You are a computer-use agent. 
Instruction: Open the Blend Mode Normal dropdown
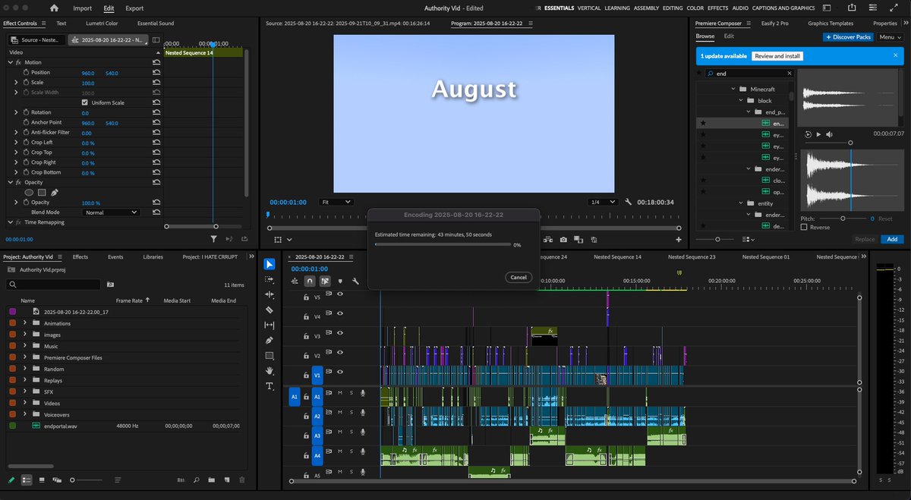pos(111,212)
